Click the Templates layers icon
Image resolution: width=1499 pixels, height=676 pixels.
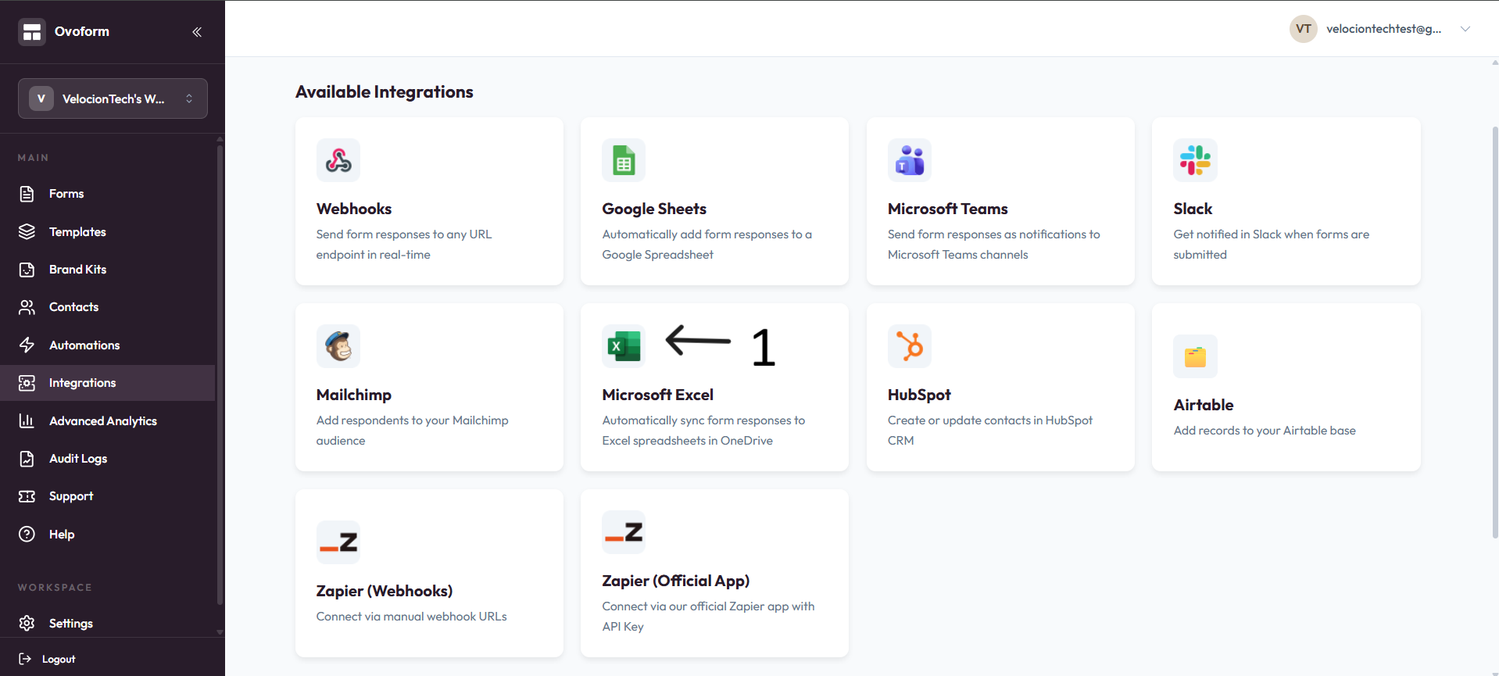coord(27,232)
